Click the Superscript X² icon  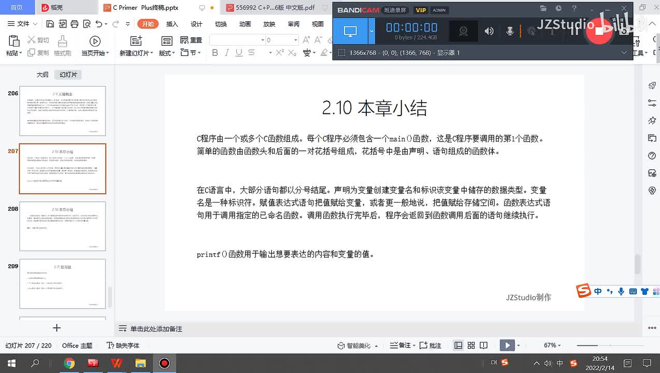pyautogui.click(x=280, y=52)
